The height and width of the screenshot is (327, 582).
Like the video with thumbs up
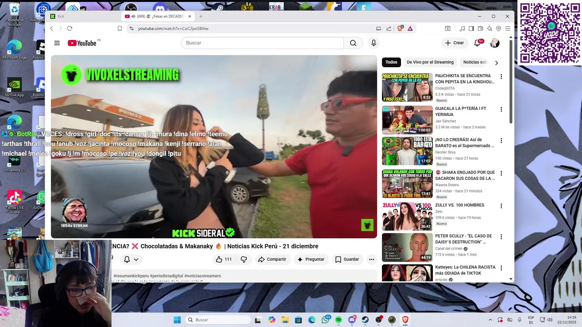click(x=224, y=259)
